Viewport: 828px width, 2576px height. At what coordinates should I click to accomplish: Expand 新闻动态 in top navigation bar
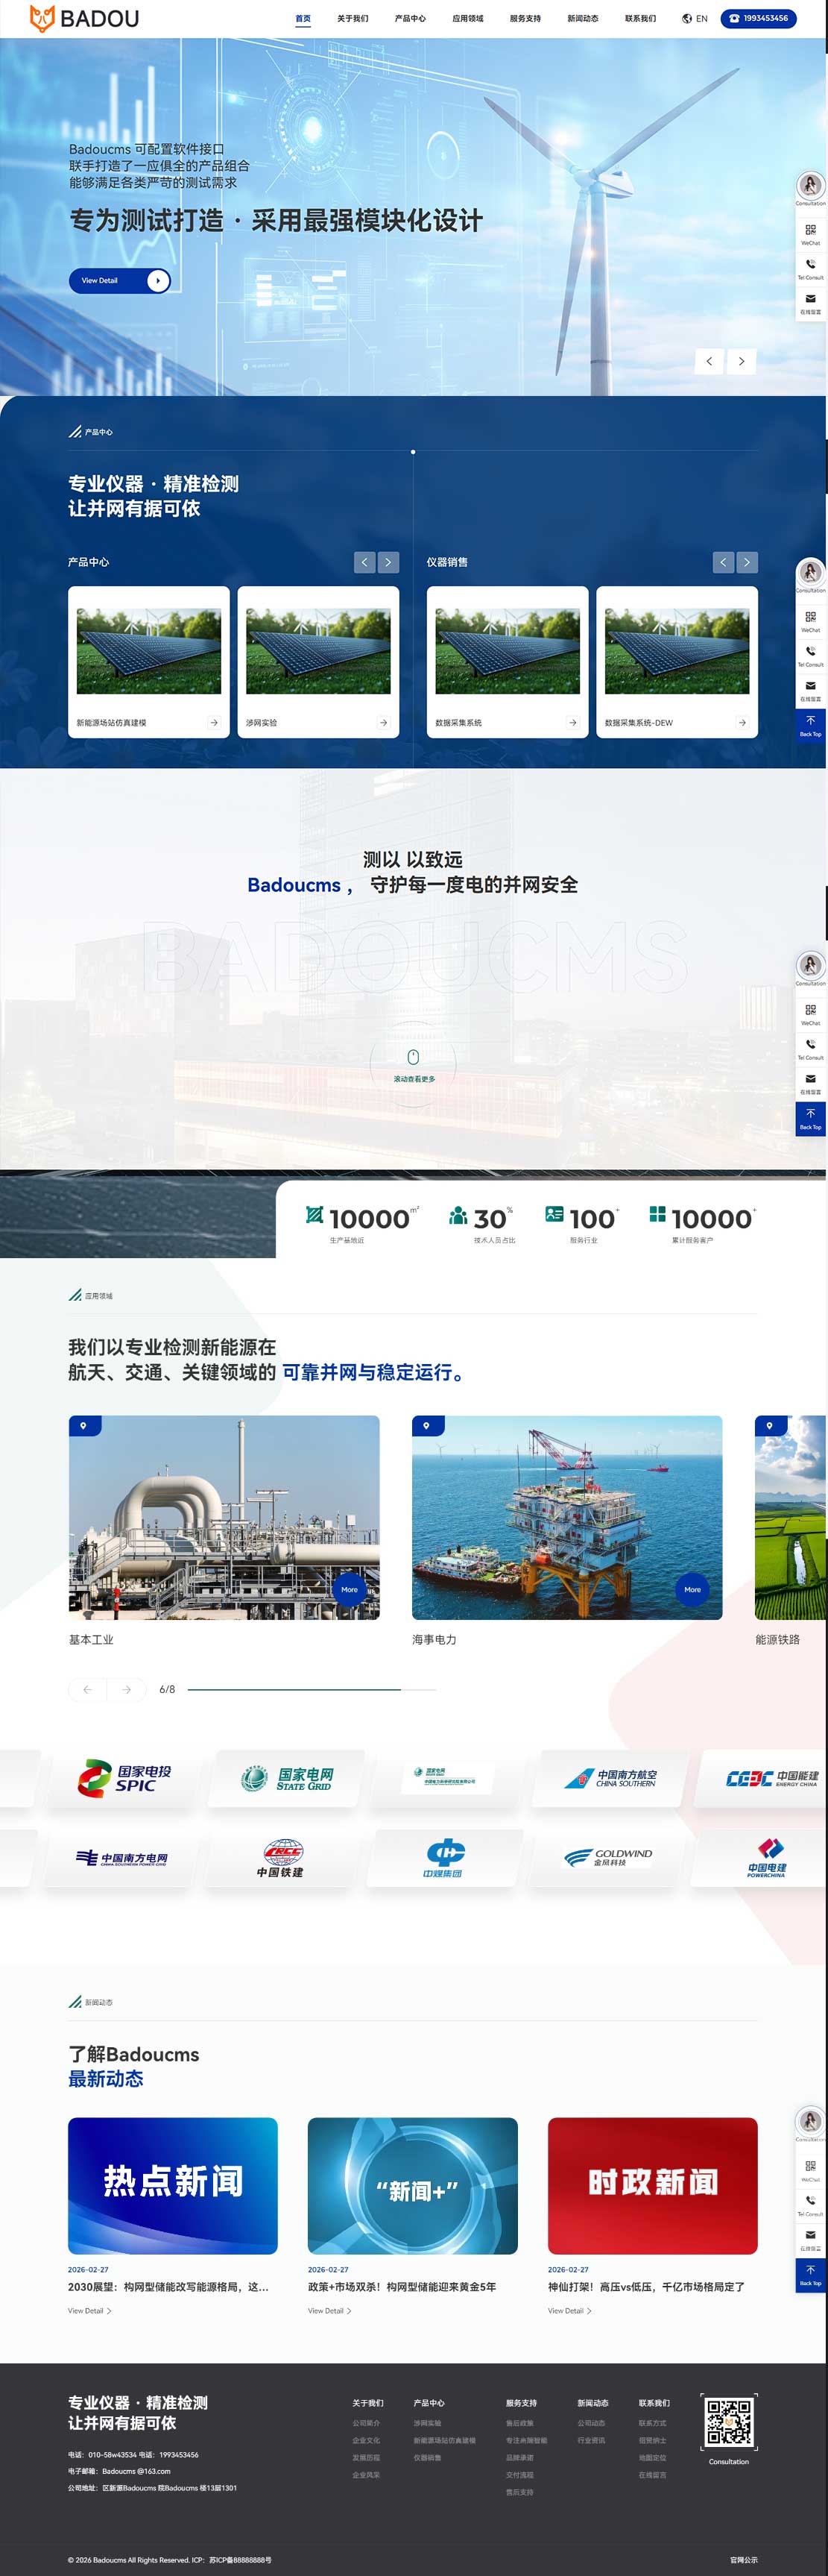click(582, 18)
